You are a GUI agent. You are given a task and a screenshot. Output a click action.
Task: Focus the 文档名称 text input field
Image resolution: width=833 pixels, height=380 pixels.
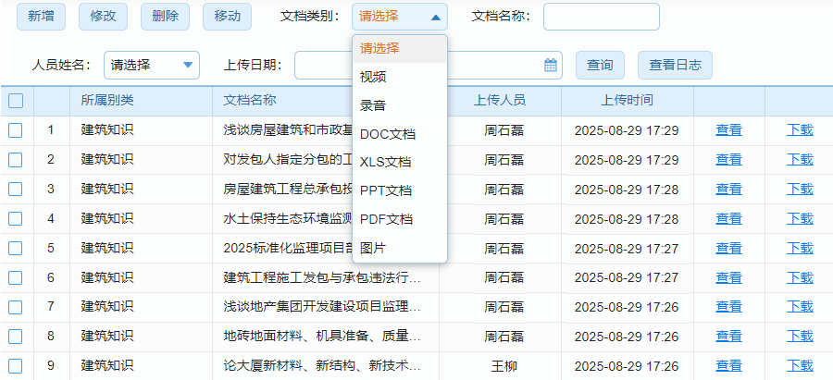point(601,17)
